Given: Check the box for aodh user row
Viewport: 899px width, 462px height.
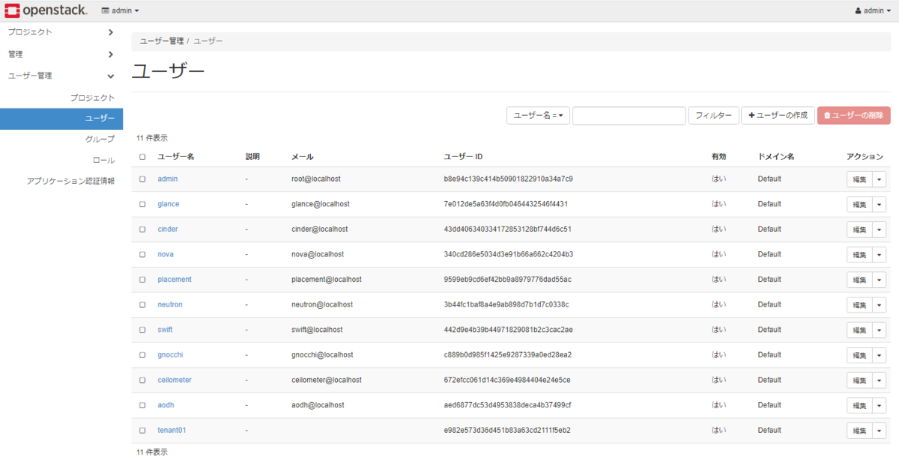Looking at the screenshot, I should pyautogui.click(x=142, y=405).
